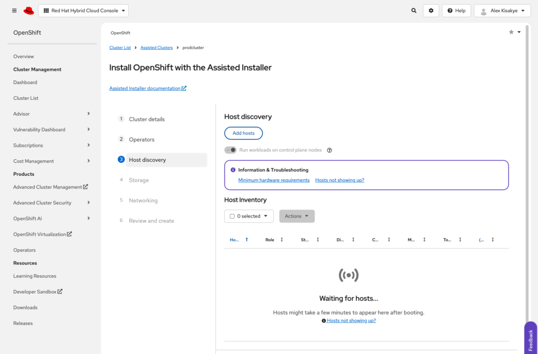Open the Feedback side tab
This screenshot has width=538, height=354.
coord(530,338)
